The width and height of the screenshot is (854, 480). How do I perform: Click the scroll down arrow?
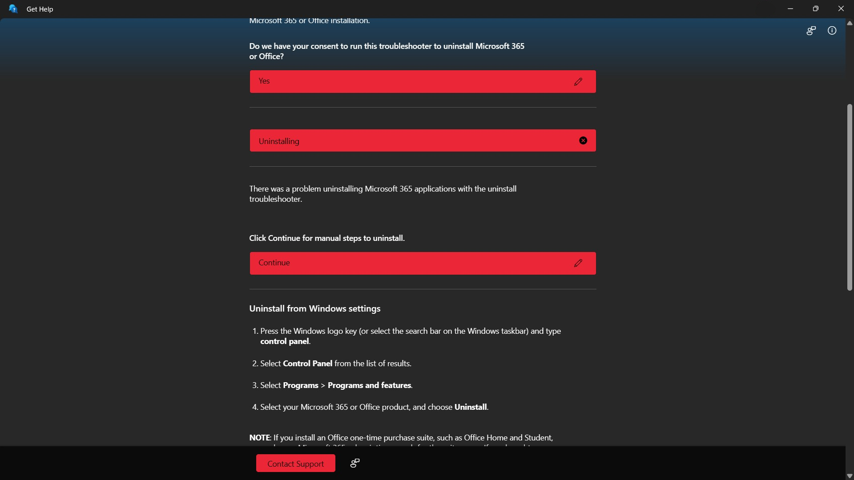click(850, 476)
